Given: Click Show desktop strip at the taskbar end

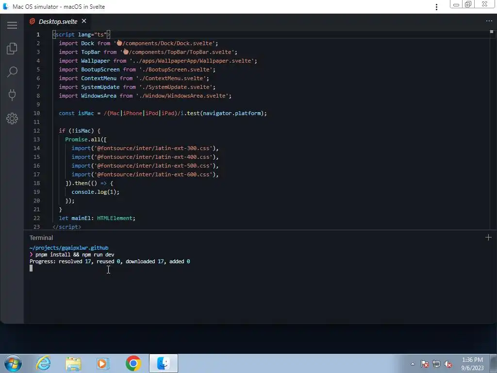Looking at the screenshot, I should tap(495, 363).
